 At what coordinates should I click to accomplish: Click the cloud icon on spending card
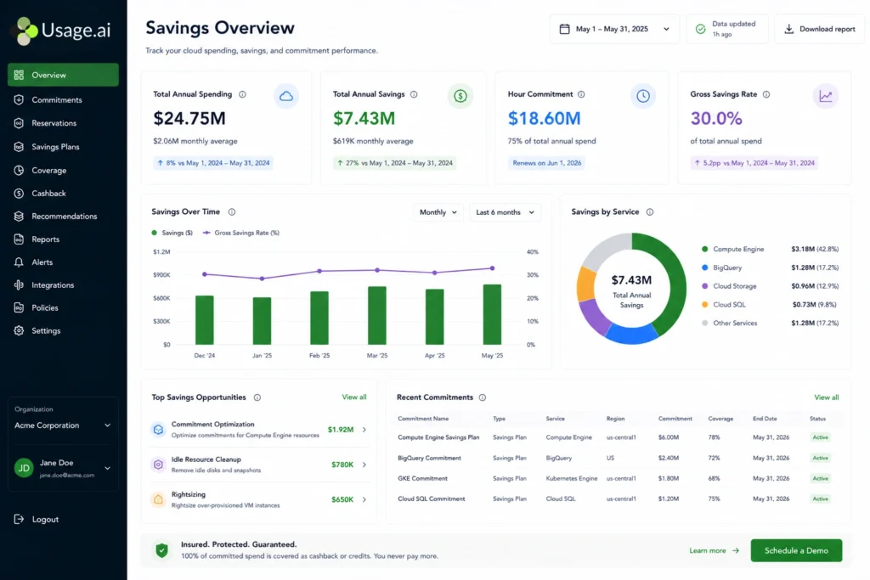coord(286,96)
